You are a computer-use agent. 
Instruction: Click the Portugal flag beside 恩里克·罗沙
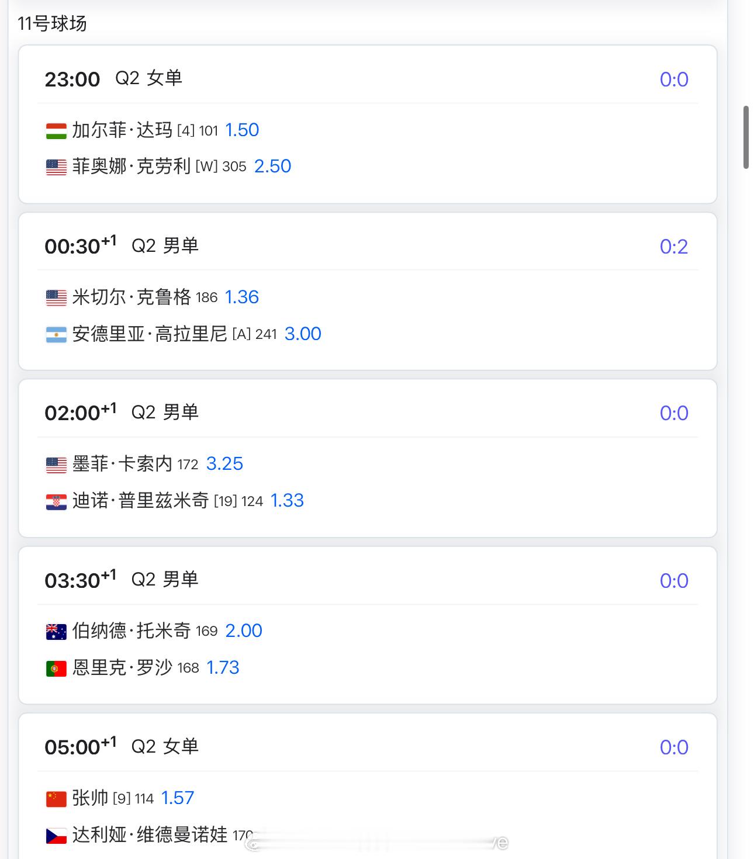(x=56, y=668)
